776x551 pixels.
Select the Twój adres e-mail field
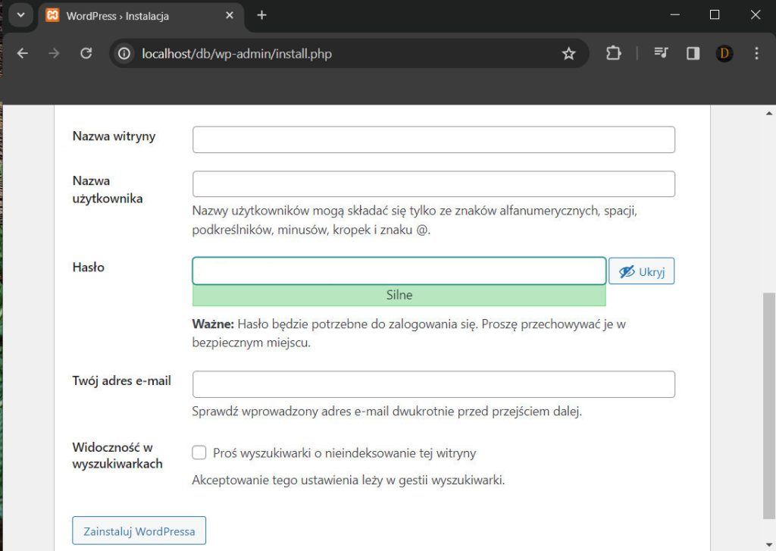tap(433, 384)
